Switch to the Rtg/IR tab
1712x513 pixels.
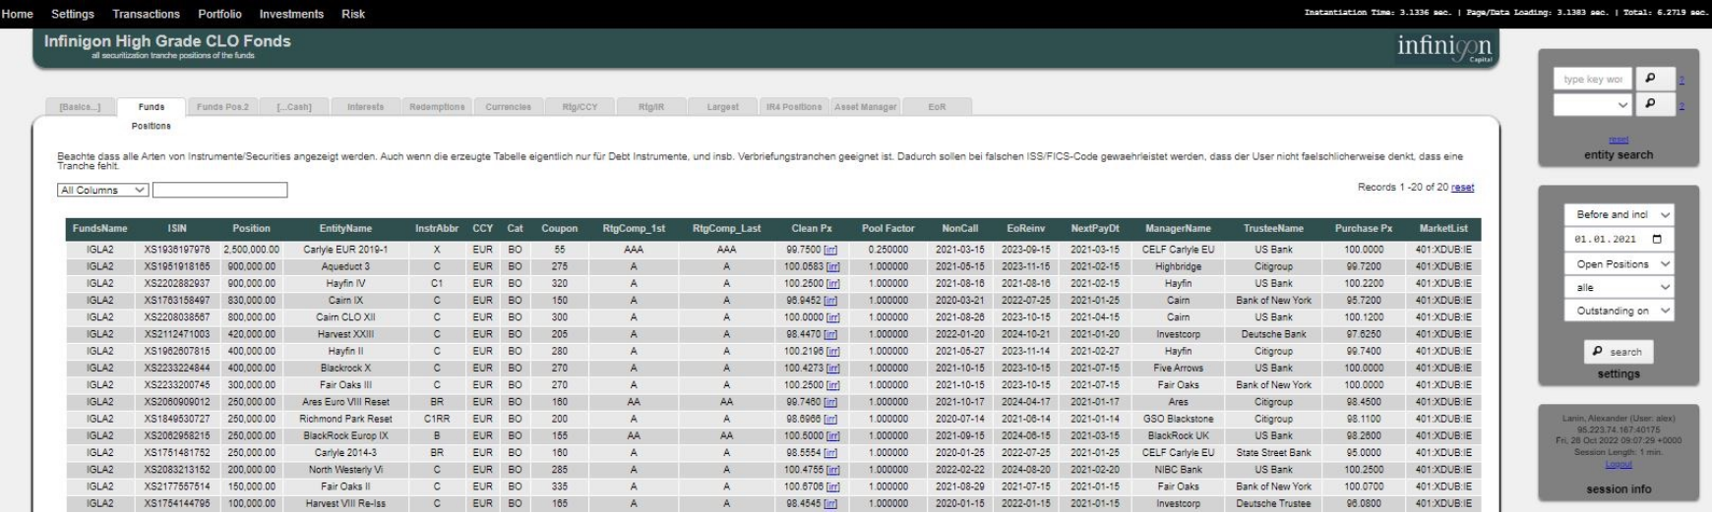click(651, 107)
